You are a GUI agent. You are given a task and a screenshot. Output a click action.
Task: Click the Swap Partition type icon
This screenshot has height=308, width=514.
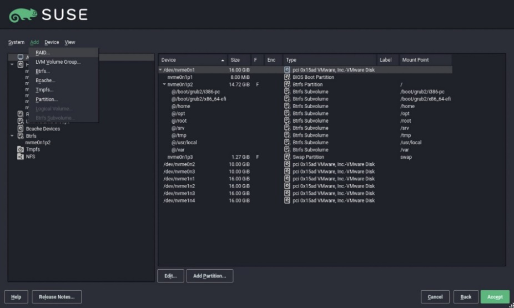[x=287, y=157]
